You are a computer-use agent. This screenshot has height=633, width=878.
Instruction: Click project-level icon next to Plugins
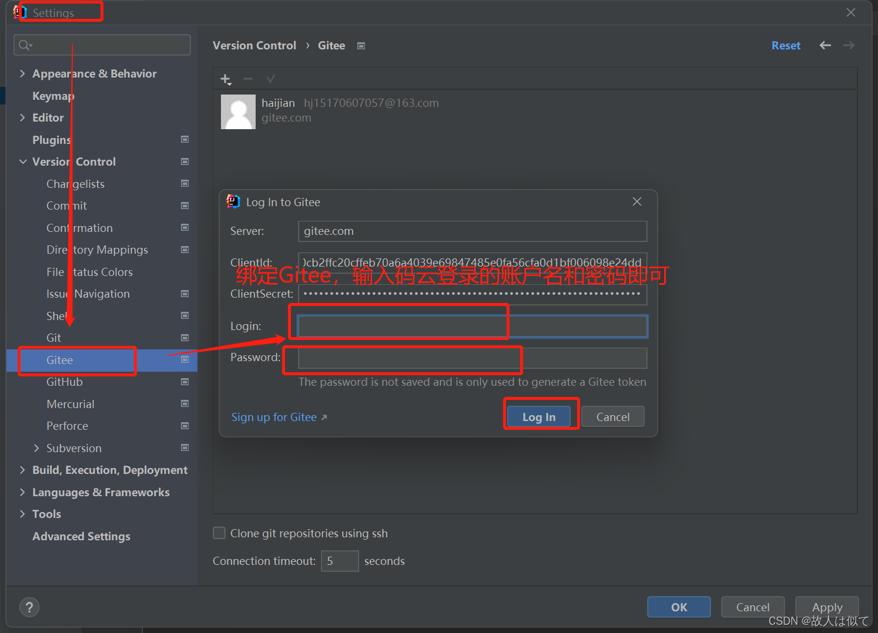click(185, 139)
